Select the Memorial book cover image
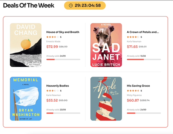Image resolution: width=173 pixels, height=134 pixels. [26, 99]
